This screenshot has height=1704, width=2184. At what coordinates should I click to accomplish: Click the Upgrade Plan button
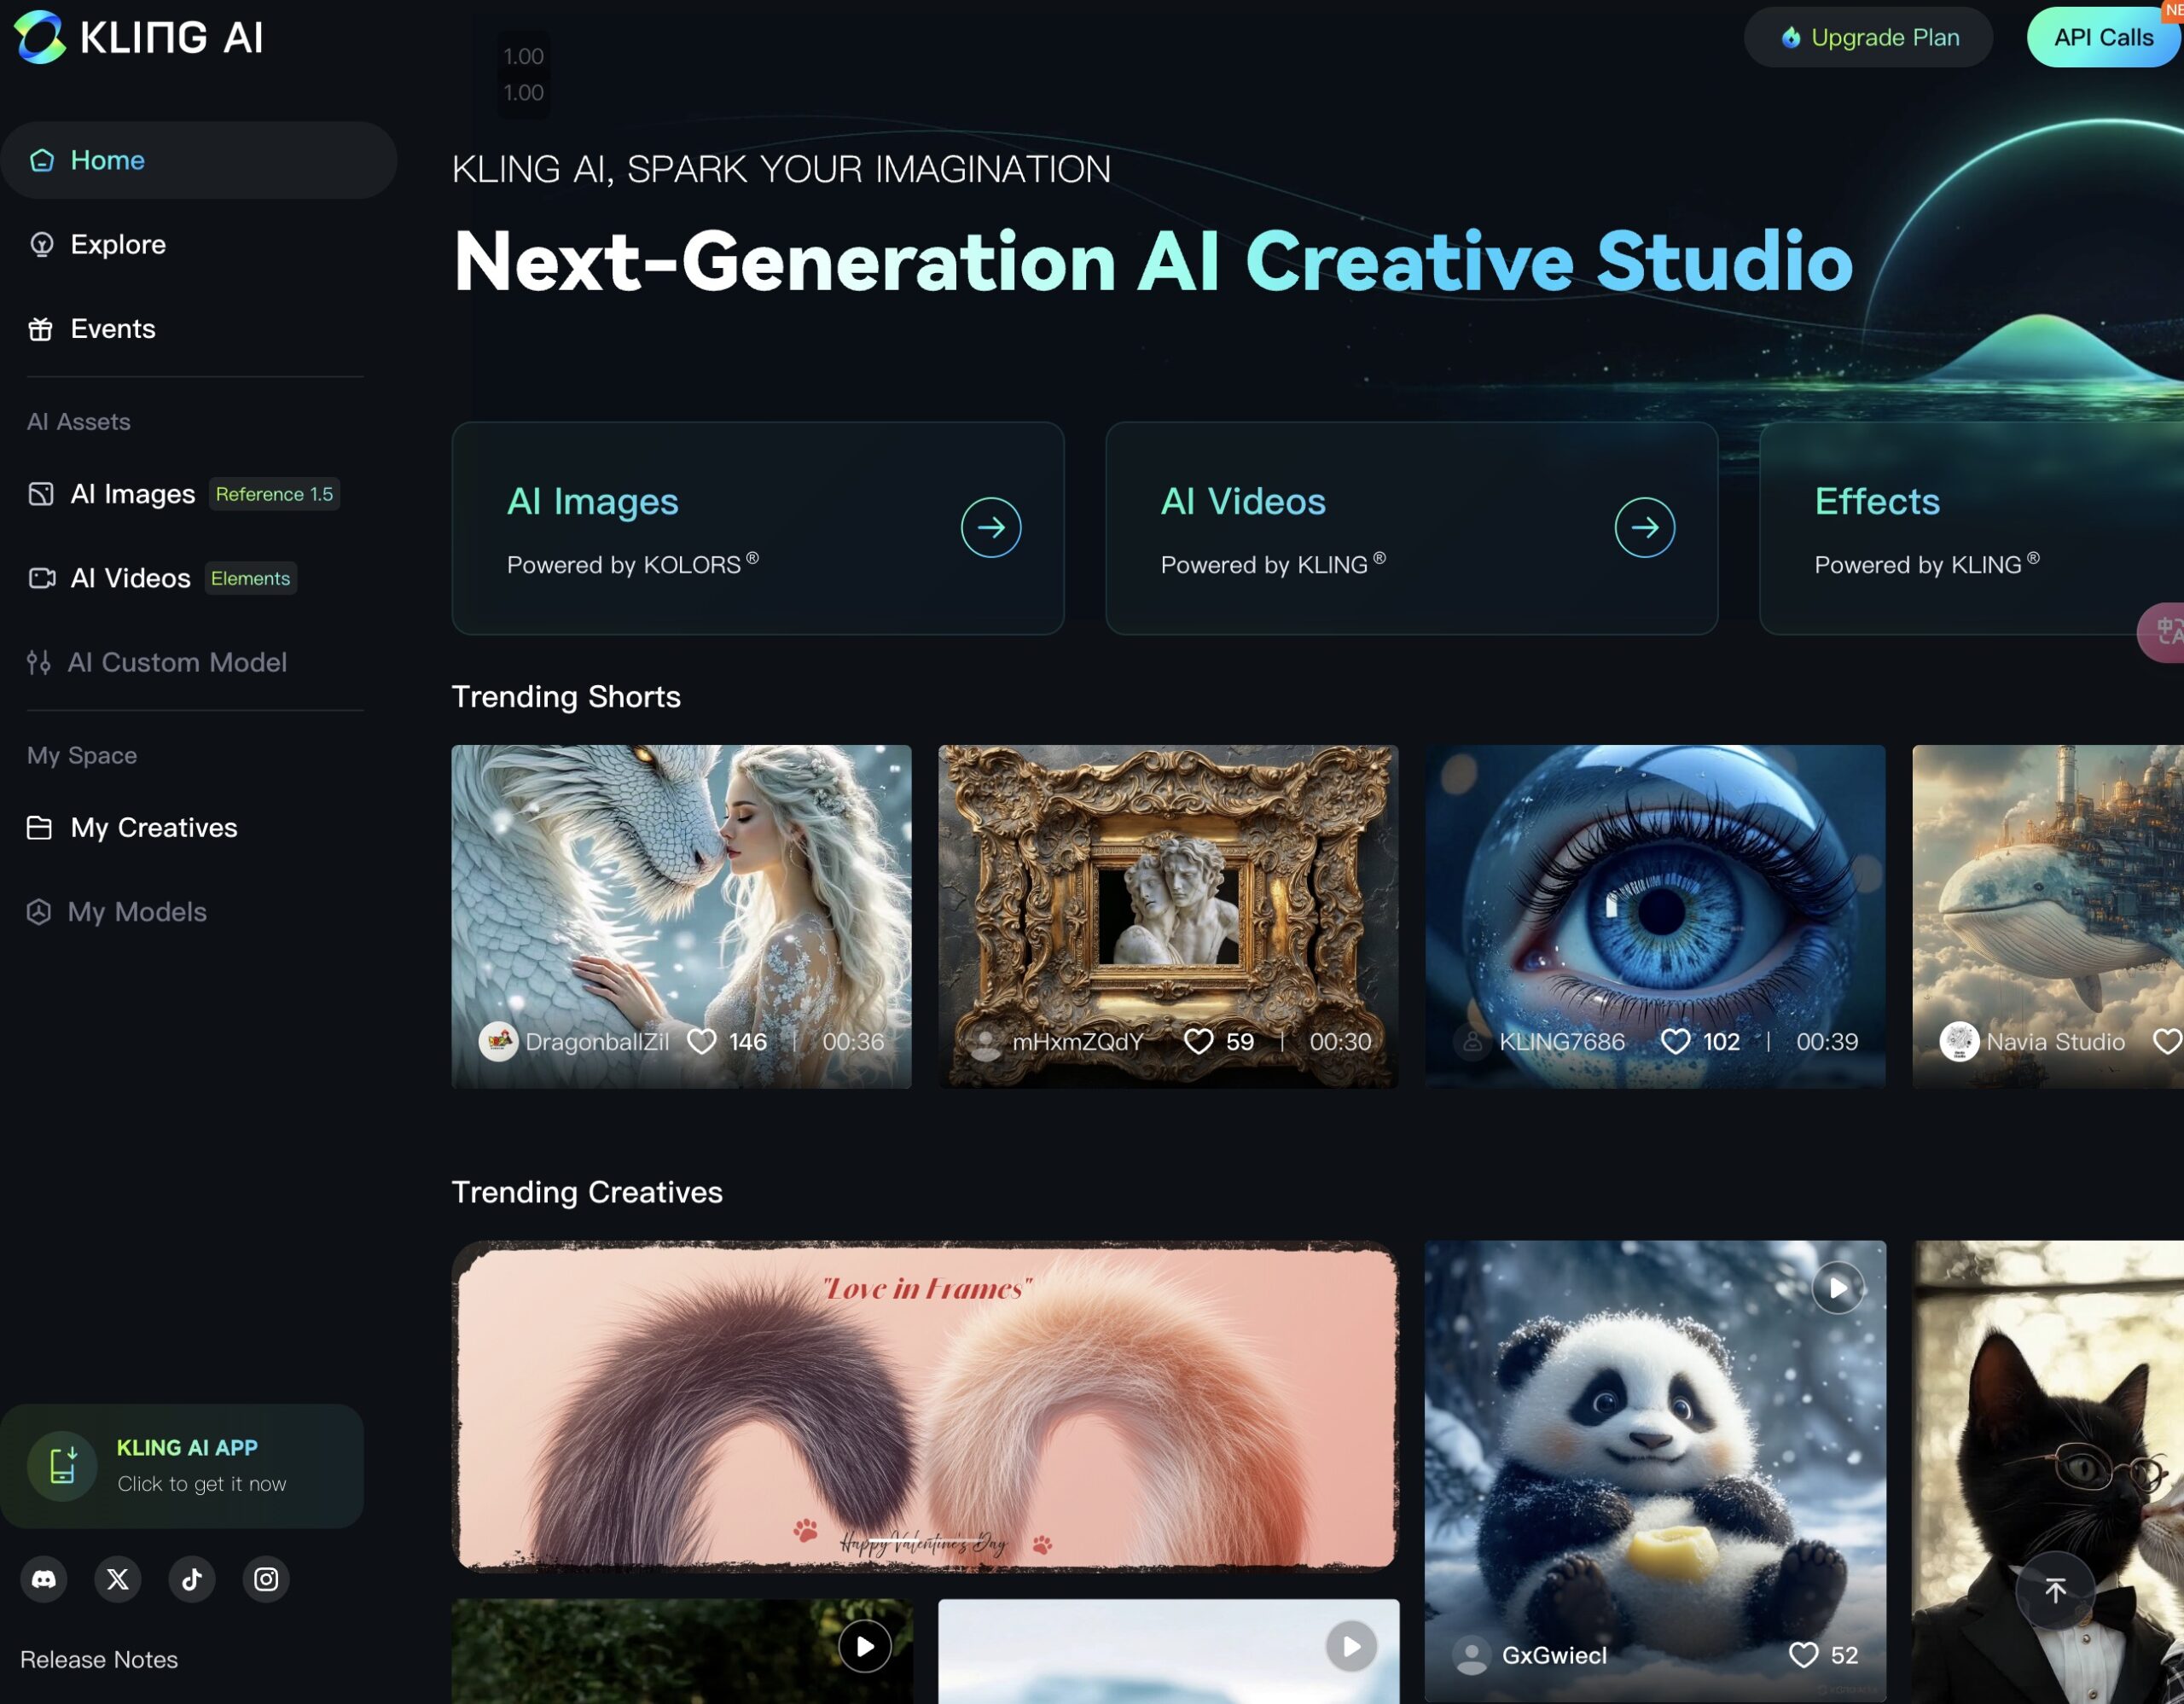1868,37
